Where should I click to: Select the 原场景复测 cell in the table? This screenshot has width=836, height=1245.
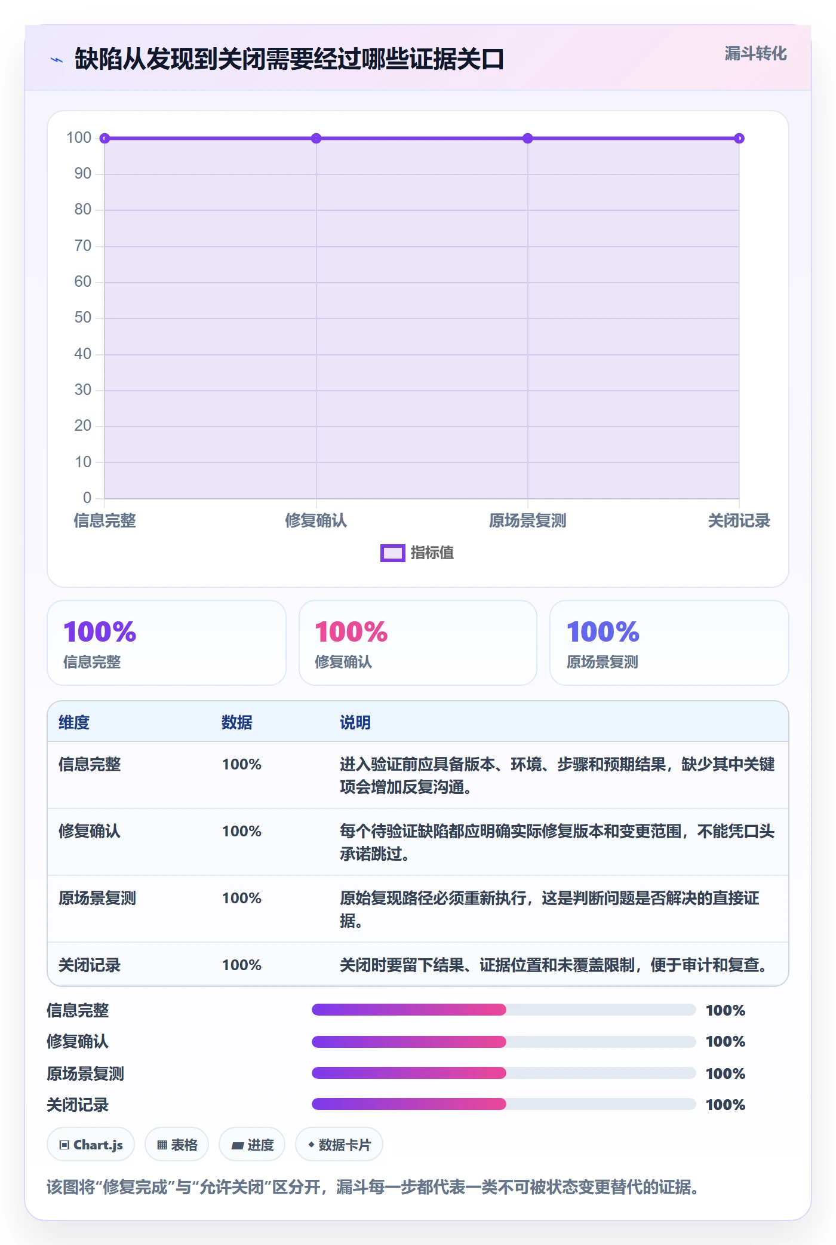97,899
